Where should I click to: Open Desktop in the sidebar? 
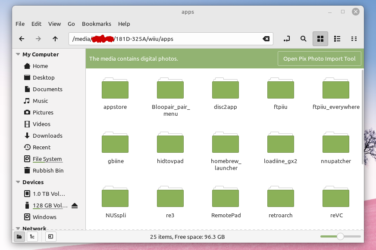[x=44, y=77]
